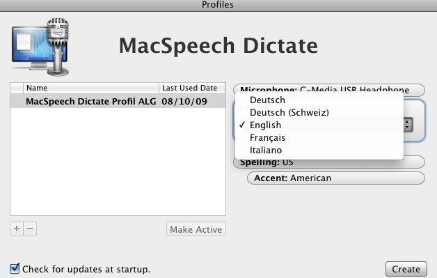Viewport: 437px width, 278px height.
Task: Click the Make Active button
Action: coord(196,229)
